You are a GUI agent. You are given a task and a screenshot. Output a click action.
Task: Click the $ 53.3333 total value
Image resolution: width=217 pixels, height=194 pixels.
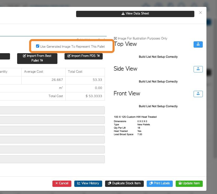click(94, 96)
